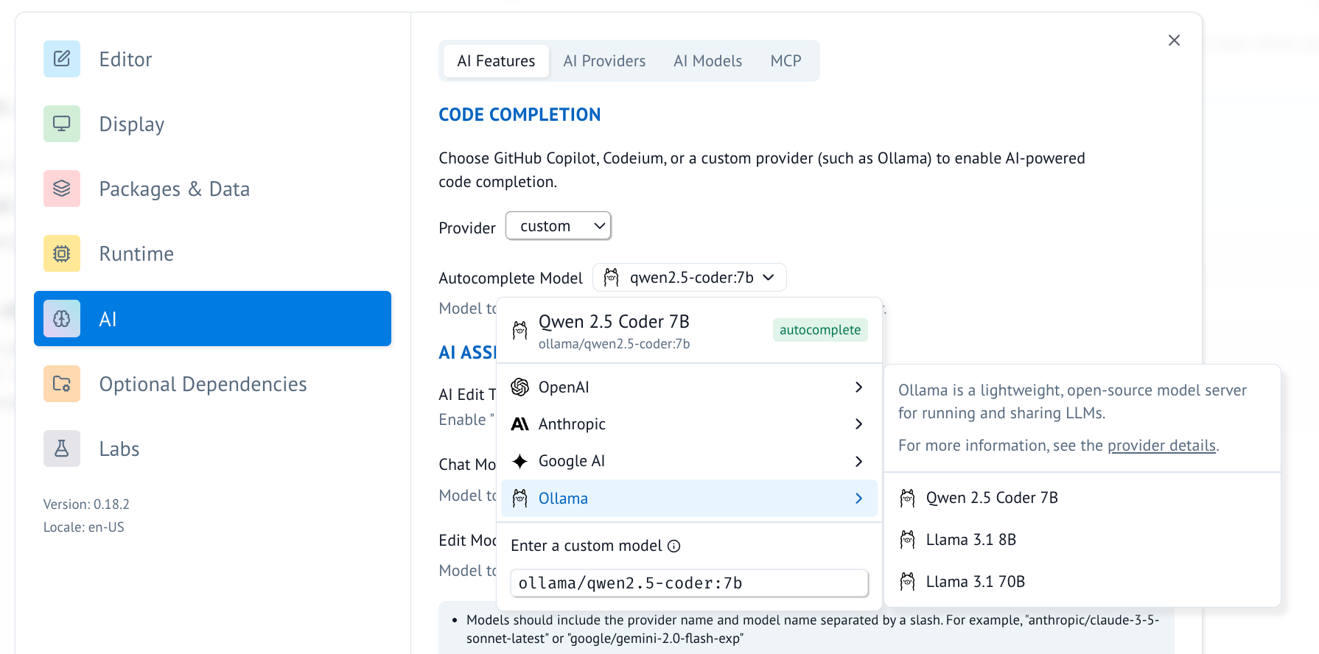
Task: Switch to the AI Providers tab
Action: coord(603,60)
